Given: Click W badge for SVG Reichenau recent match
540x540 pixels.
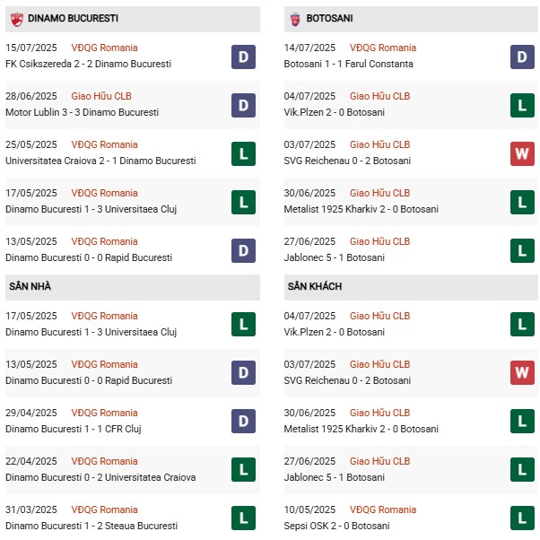Looking at the screenshot, I should (x=522, y=154).
